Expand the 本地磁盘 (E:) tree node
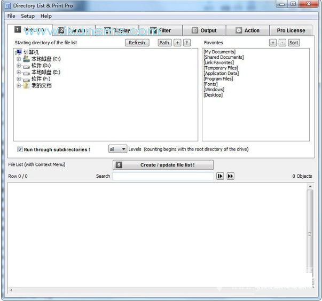This screenshot has height=301, width=322. (19, 72)
